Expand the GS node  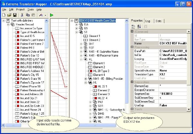tap(77, 28)
